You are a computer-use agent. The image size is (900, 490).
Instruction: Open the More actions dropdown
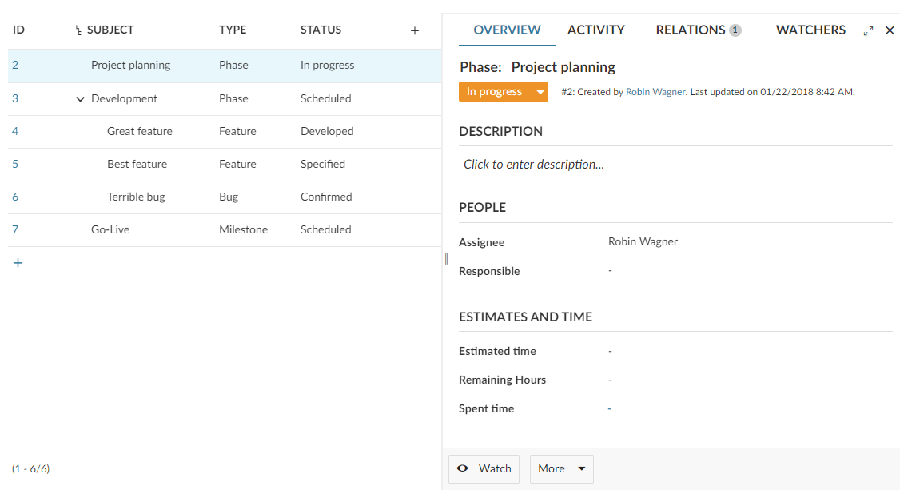pyautogui.click(x=561, y=468)
